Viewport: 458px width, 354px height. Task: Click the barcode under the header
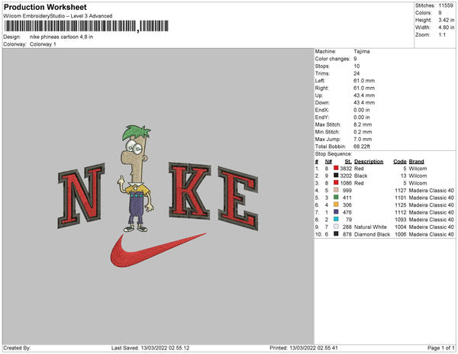click(86, 26)
